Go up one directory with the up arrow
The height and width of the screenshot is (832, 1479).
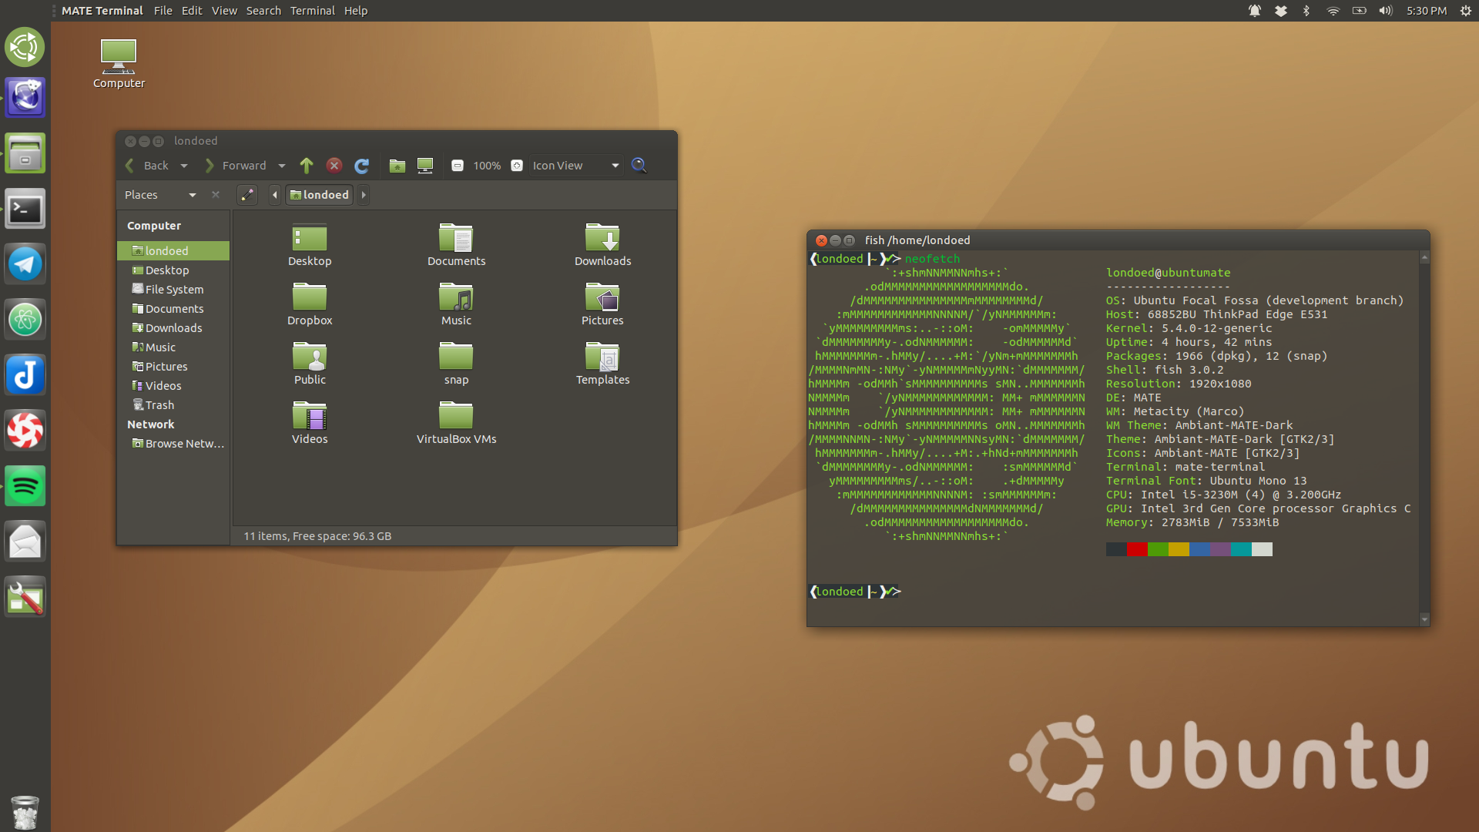(x=306, y=165)
